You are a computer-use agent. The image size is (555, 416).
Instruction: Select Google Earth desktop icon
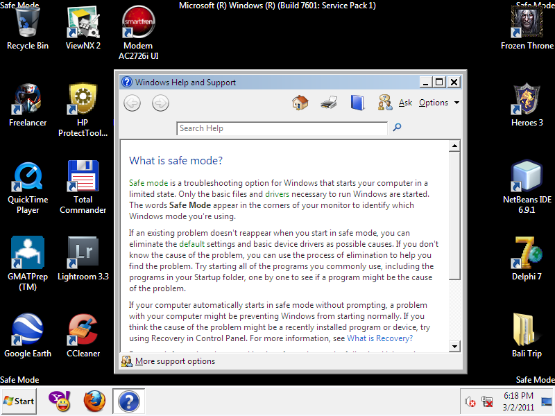pyautogui.click(x=28, y=336)
